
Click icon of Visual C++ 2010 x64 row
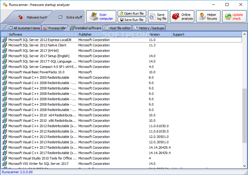tap(5, 115)
